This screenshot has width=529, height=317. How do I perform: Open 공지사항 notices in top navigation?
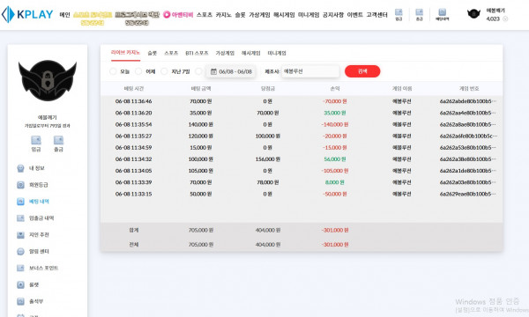[x=333, y=15]
